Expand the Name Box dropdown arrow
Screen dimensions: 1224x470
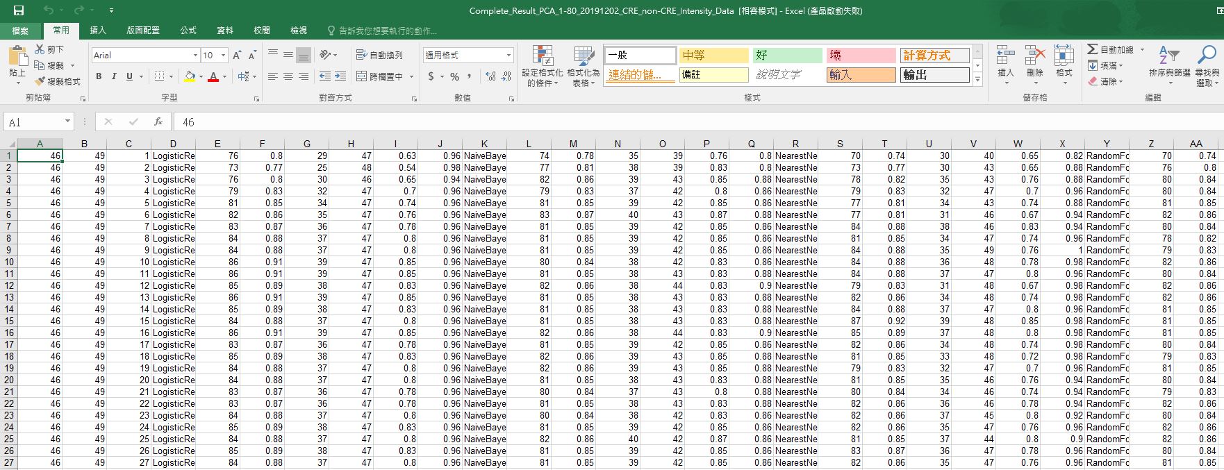pyautogui.click(x=67, y=121)
